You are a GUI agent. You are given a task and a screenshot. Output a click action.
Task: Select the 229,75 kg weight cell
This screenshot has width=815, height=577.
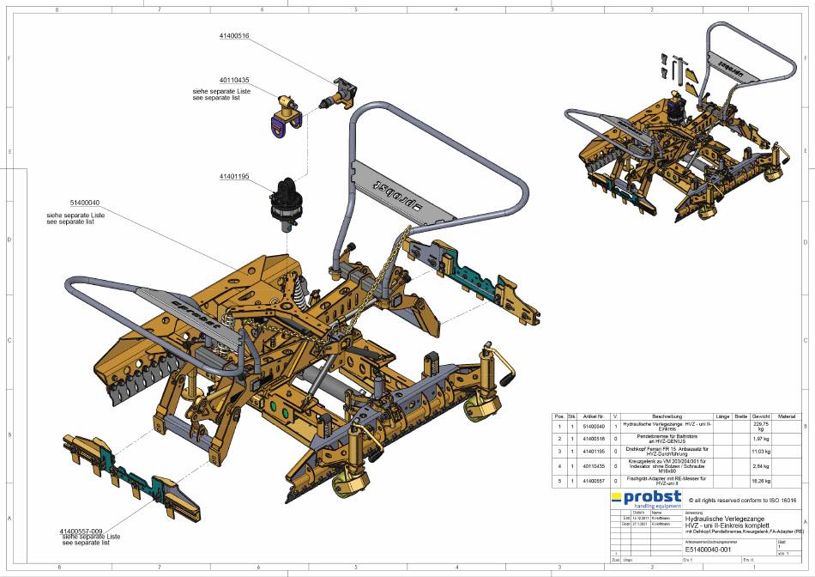click(x=761, y=425)
